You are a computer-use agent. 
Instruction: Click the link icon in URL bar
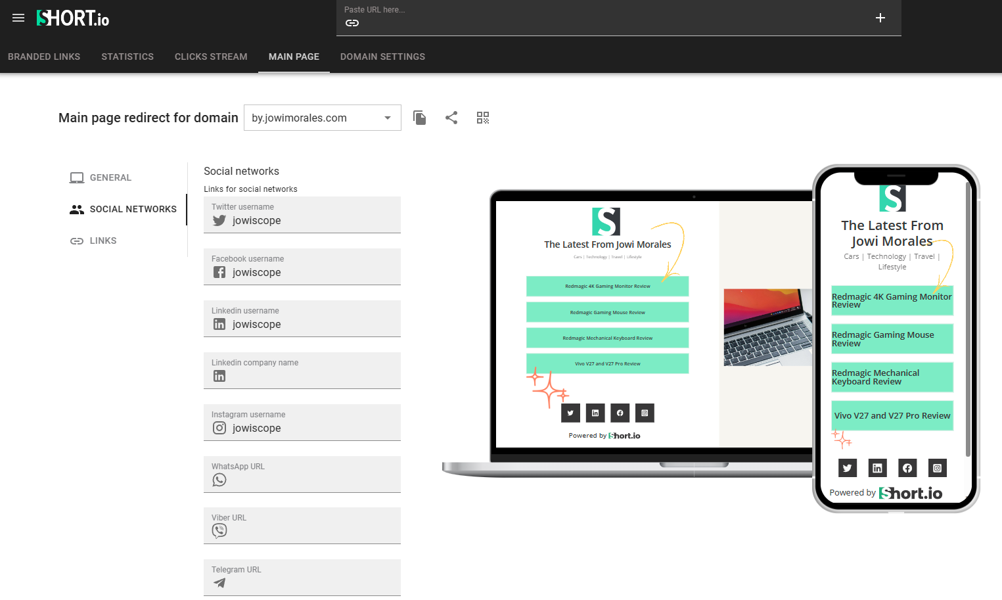[x=352, y=23]
